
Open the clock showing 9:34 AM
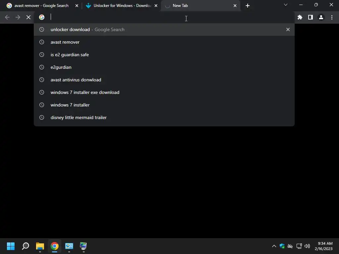click(x=324, y=246)
